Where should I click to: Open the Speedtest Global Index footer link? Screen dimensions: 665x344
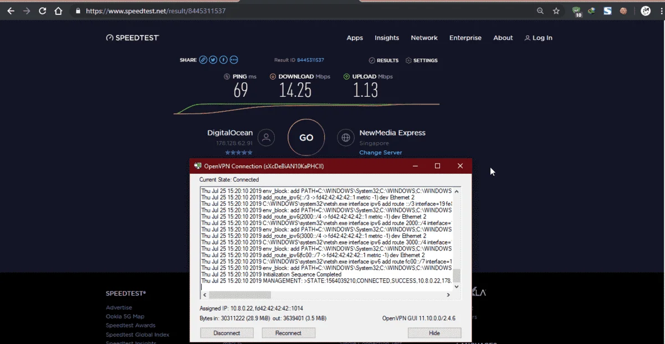tap(137, 335)
